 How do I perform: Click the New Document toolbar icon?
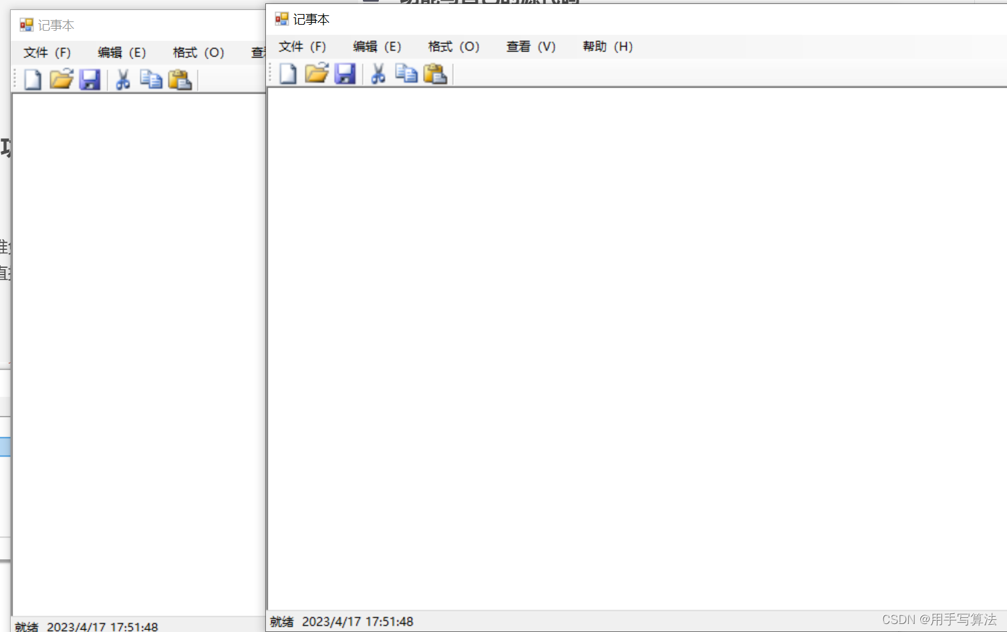(287, 73)
